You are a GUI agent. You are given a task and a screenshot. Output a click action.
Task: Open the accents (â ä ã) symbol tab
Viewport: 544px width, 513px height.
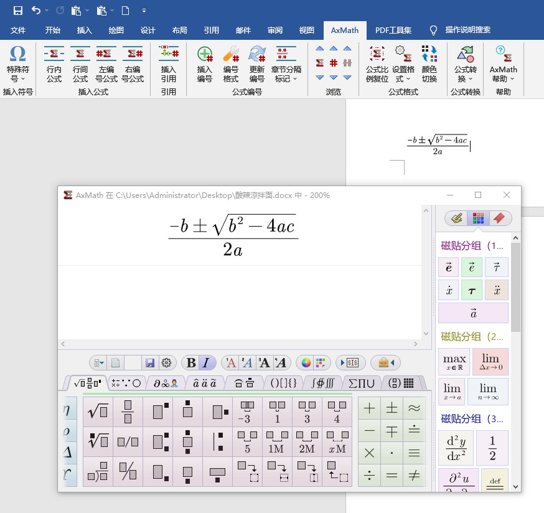point(205,384)
